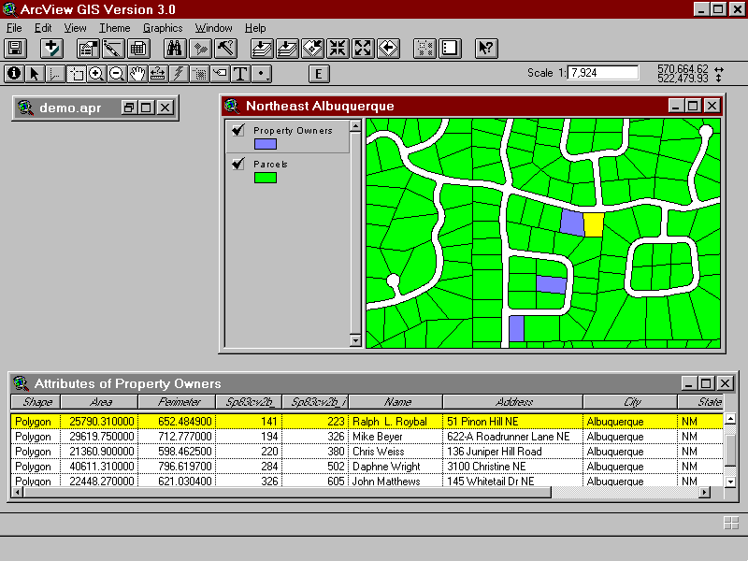Viewport: 748px width, 561px height.
Task: Open the File menu
Action: [x=14, y=28]
